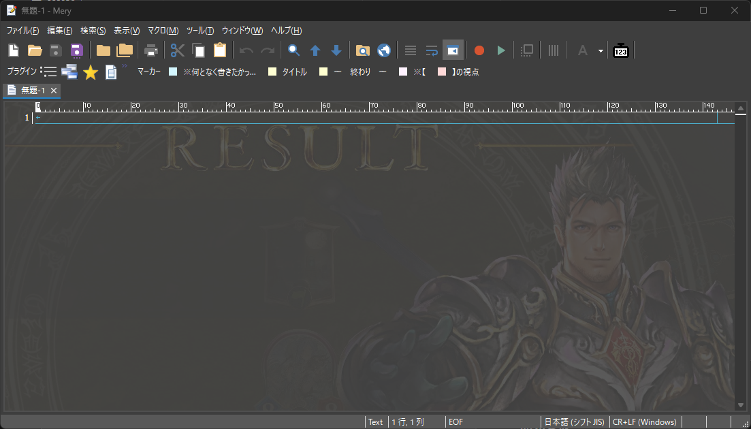
Task: Click the タイトル marker label
Action: [x=295, y=72]
